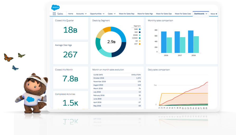Open the Opportunities tab
The image size is (236, 135).
(96, 14)
